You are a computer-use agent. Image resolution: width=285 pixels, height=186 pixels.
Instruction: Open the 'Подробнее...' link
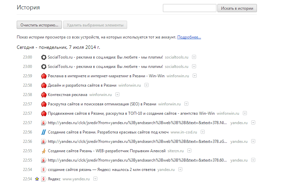point(189,37)
